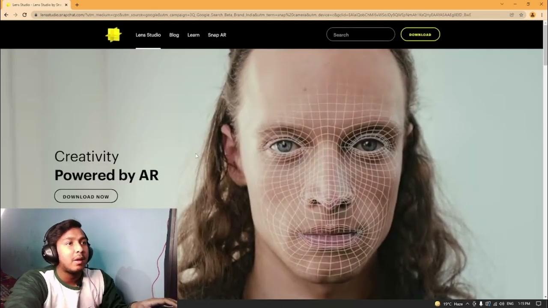Click the yellow DOWNLOAD button
This screenshot has width=548, height=308.
tap(420, 35)
